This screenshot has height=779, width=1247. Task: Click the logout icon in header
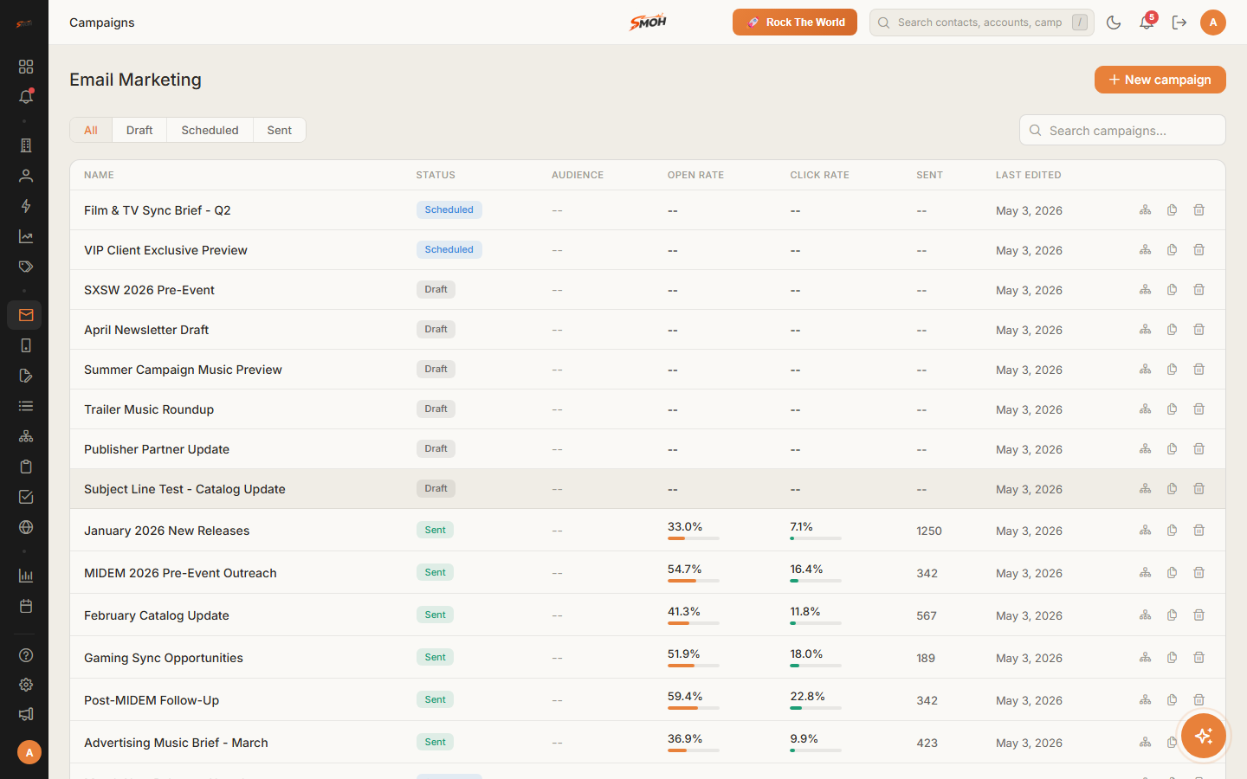coord(1179,23)
